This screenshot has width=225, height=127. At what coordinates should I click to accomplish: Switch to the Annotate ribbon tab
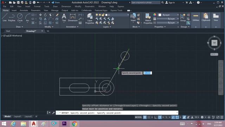(24, 10)
